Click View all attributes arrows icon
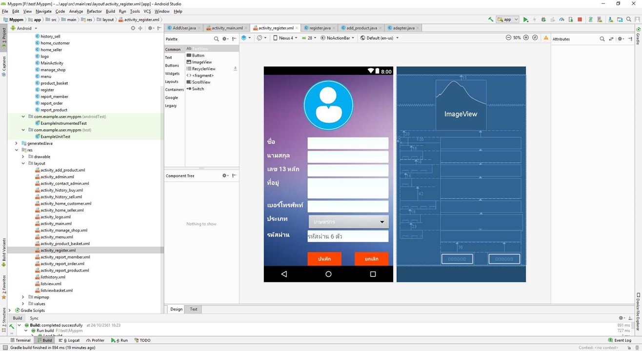Screen dimensions: 642x351 [611, 39]
